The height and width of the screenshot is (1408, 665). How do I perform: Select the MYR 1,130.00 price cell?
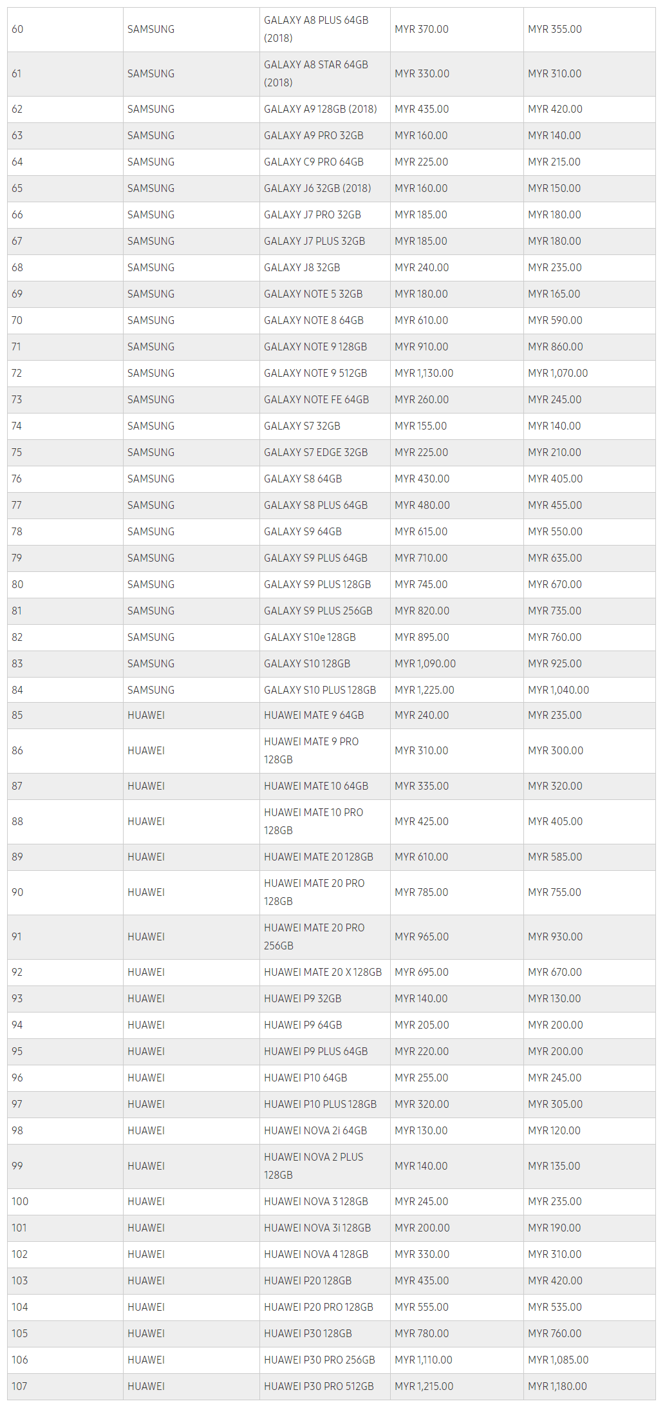click(x=424, y=373)
